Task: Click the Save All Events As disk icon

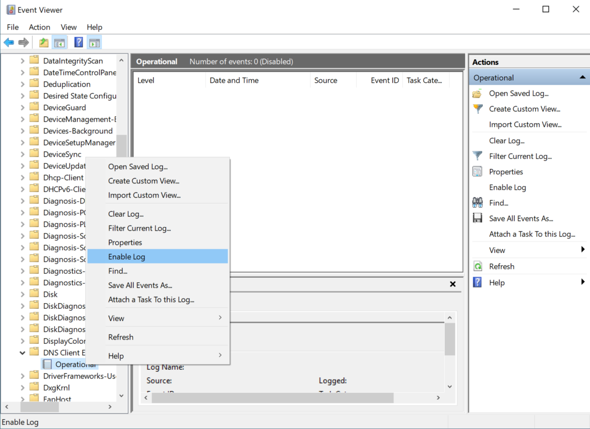Action: coord(478,218)
